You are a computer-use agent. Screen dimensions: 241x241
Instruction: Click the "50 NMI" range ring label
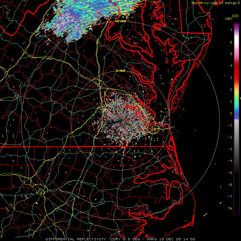(x=120, y=71)
